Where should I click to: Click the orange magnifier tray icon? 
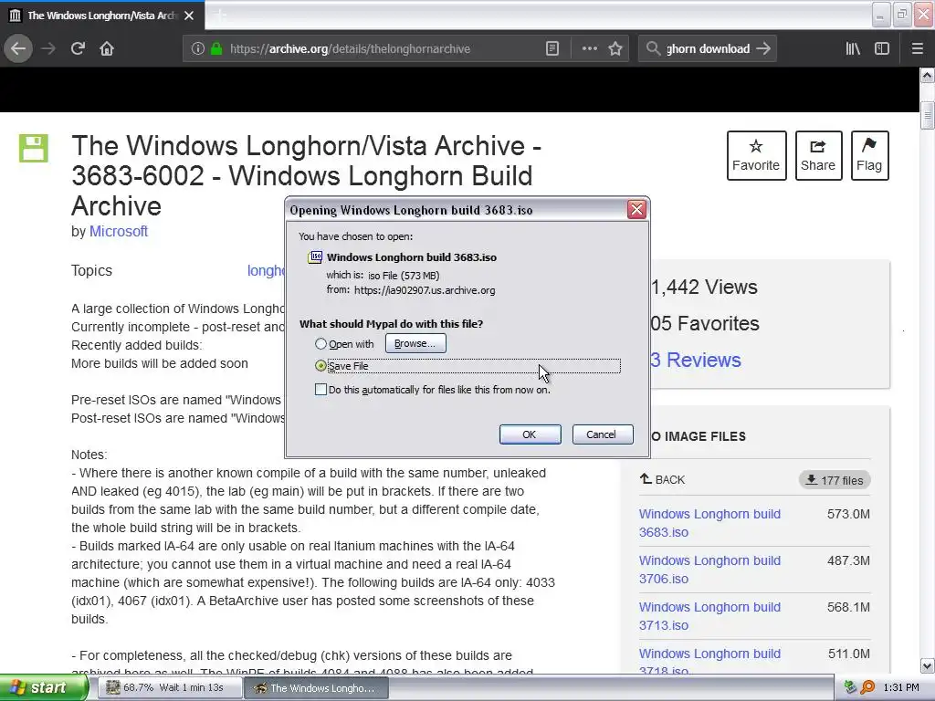tap(867, 688)
